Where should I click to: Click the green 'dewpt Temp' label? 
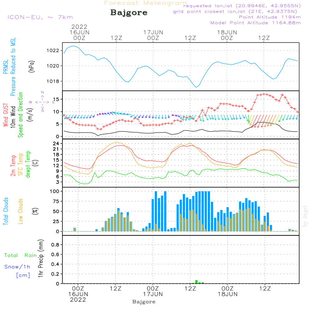28,164
